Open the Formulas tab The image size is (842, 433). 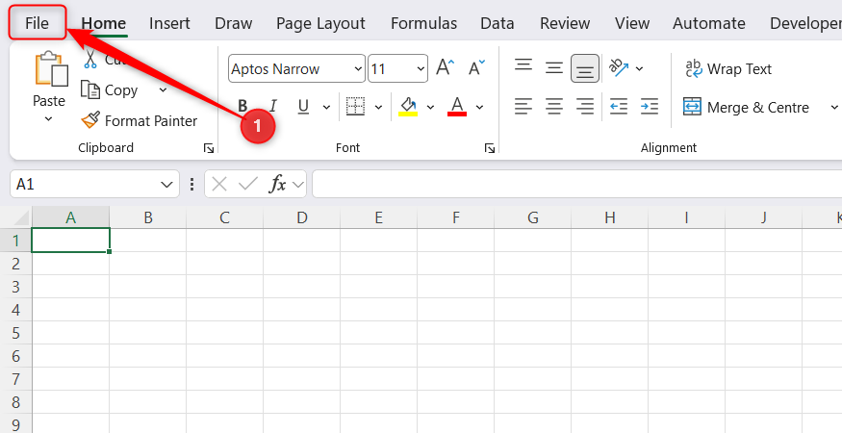click(x=423, y=24)
